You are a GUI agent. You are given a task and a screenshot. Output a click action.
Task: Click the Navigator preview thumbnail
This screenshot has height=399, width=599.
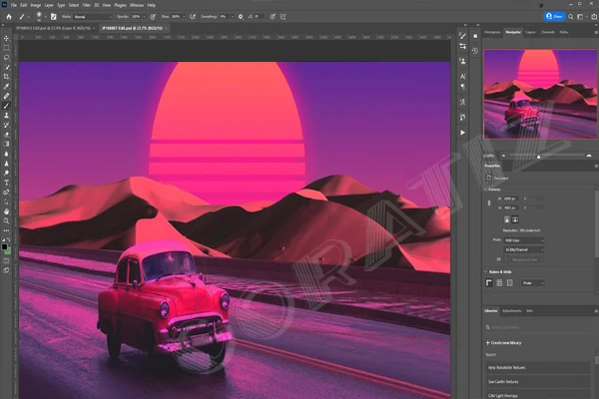click(x=540, y=94)
